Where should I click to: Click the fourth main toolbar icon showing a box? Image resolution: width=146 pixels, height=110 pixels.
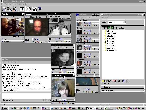tap(22, 9)
